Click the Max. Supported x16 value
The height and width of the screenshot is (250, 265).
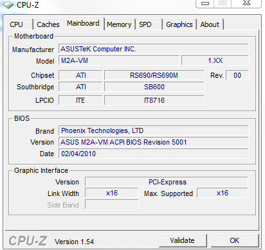pos(223,193)
